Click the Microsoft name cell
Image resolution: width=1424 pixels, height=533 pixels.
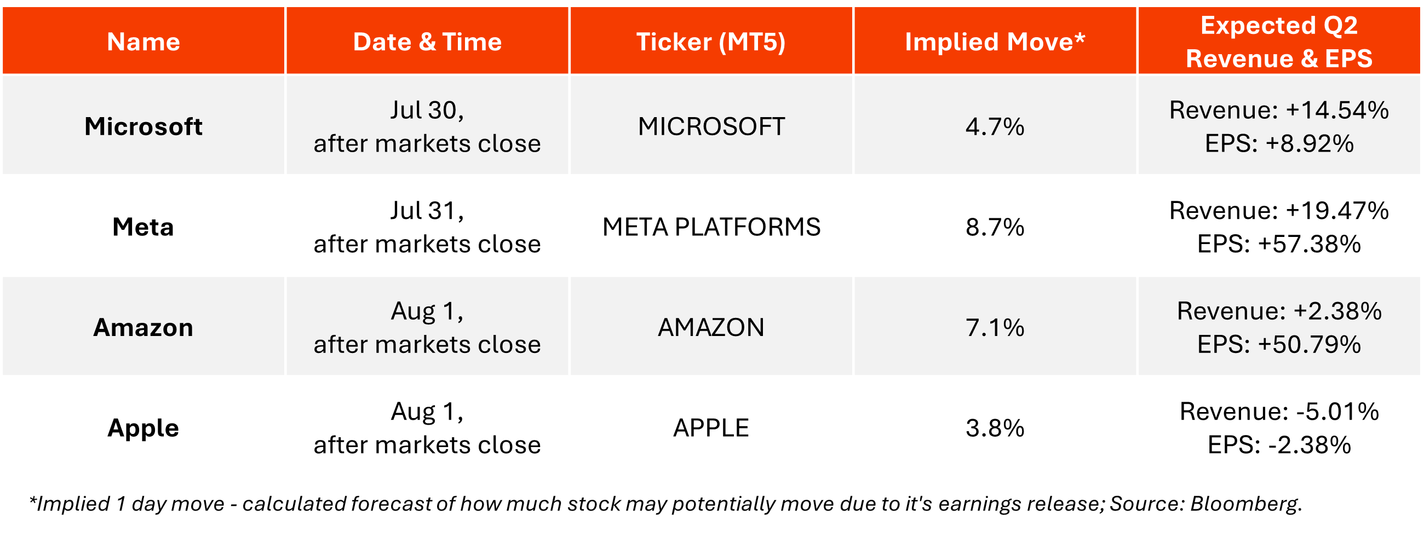click(x=143, y=126)
